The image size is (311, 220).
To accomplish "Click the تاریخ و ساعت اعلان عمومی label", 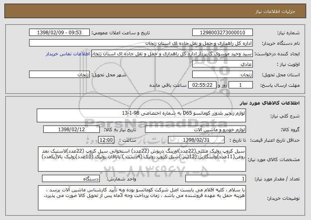I will 121,33.
